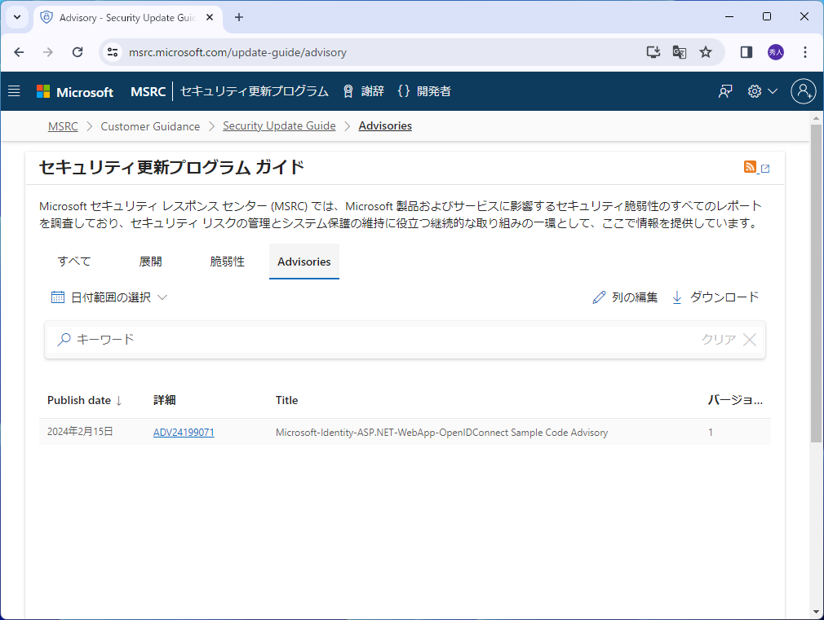Click Advisories breadcrumb link
Screen dimensions: 824x620
click(x=385, y=126)
